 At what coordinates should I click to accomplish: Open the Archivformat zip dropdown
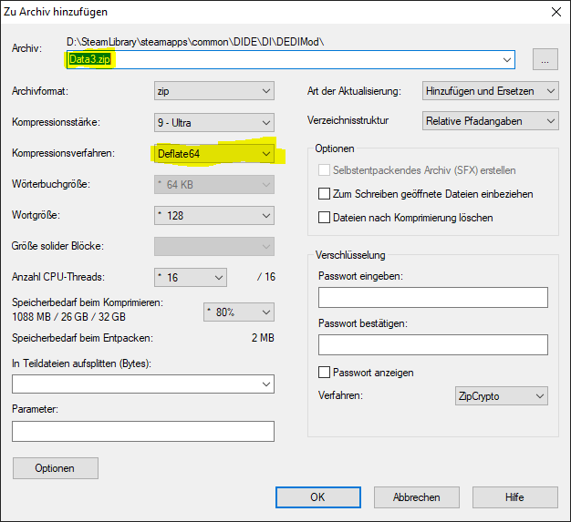[214, 90]
